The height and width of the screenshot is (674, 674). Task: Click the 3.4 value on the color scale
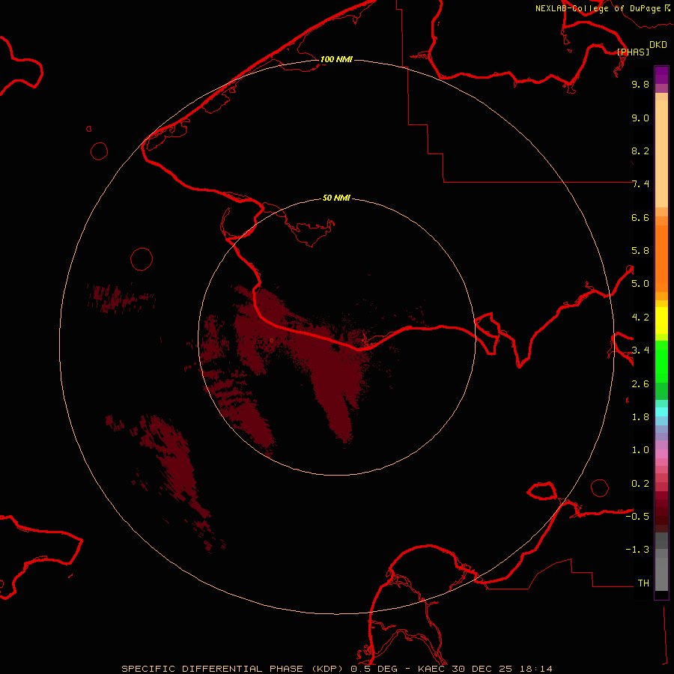click(x=640, y=350)
